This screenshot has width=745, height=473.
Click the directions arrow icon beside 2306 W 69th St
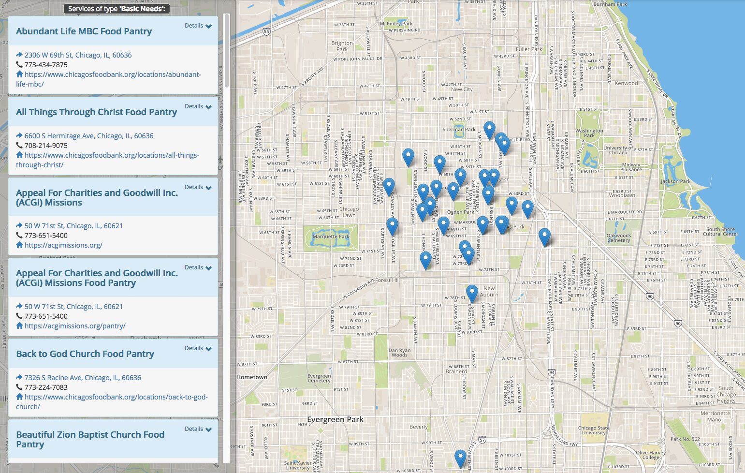tap(20, 55)
